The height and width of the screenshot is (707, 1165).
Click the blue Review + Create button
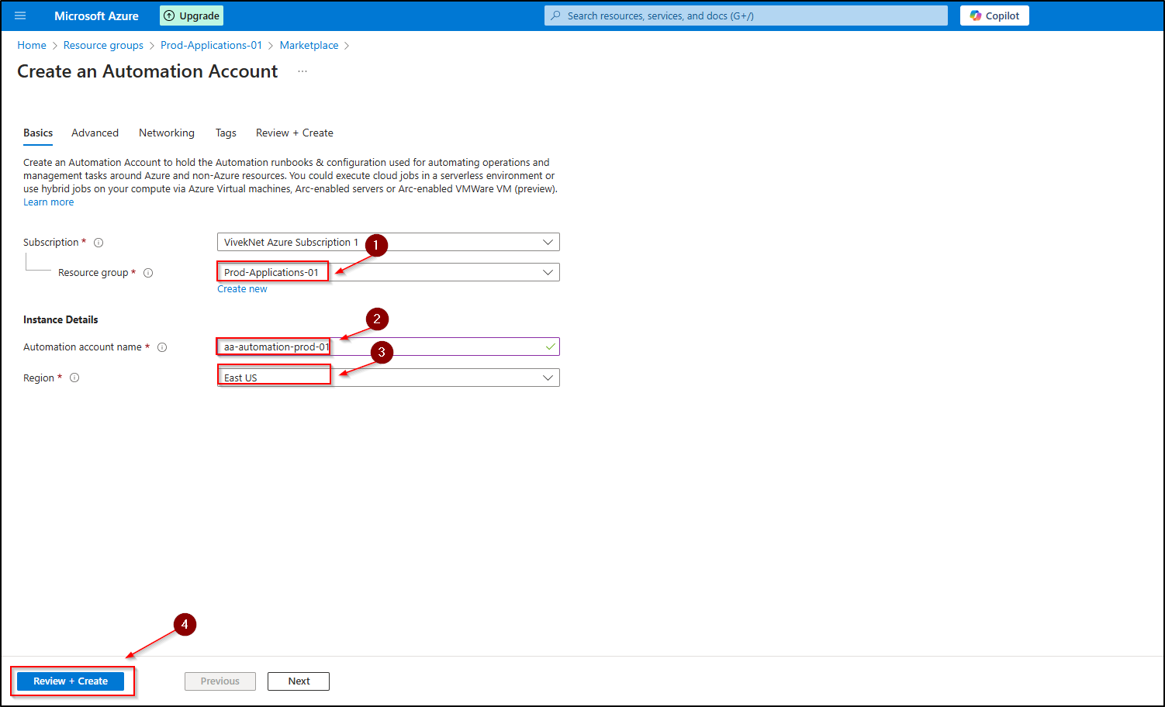(x=71, y=681)
